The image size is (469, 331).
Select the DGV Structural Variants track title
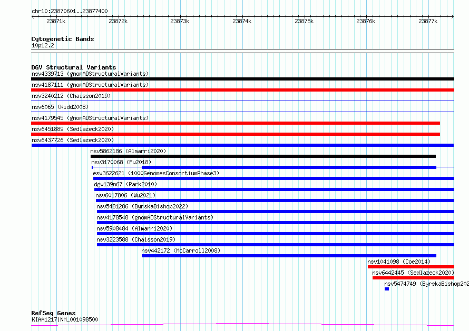[74, 67]
